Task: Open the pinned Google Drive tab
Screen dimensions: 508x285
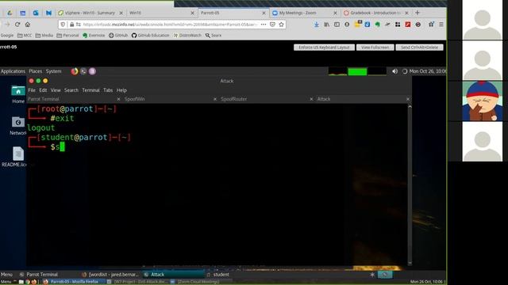Action: coord(10,13)
